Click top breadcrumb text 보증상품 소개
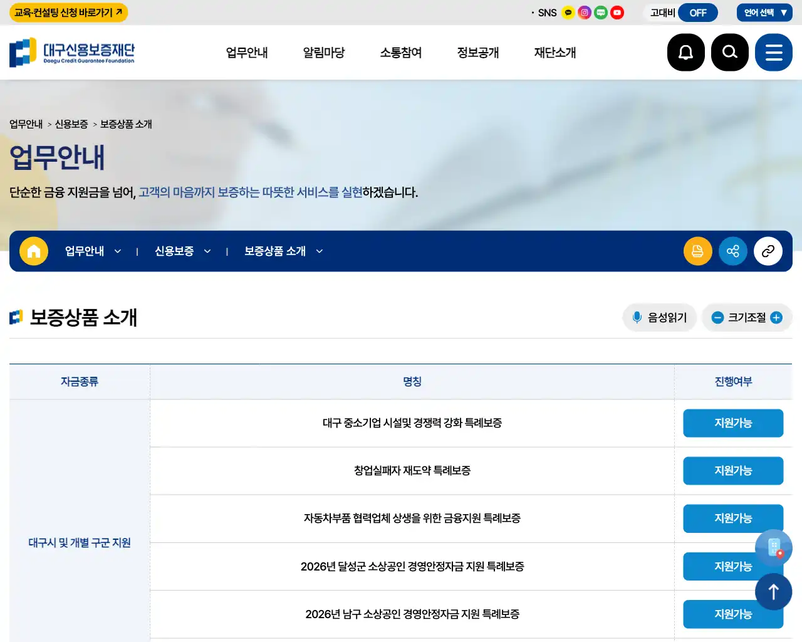 (126, 124)
